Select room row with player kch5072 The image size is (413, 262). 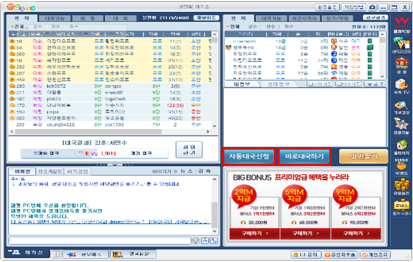(110, 86)
